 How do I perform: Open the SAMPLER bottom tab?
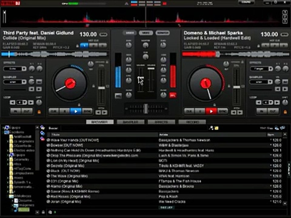pyautogui.click(x=131, y=122)
